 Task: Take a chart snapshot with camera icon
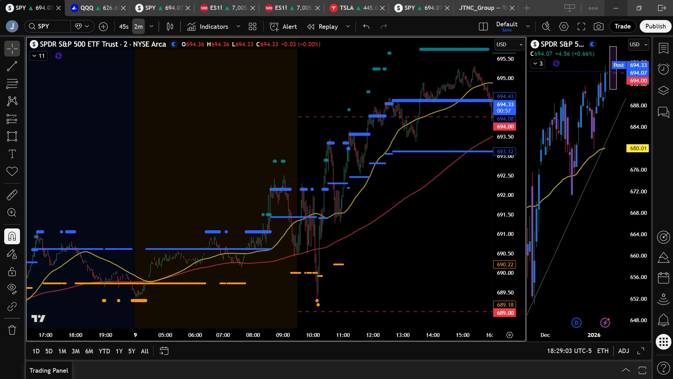click(598, 26)
